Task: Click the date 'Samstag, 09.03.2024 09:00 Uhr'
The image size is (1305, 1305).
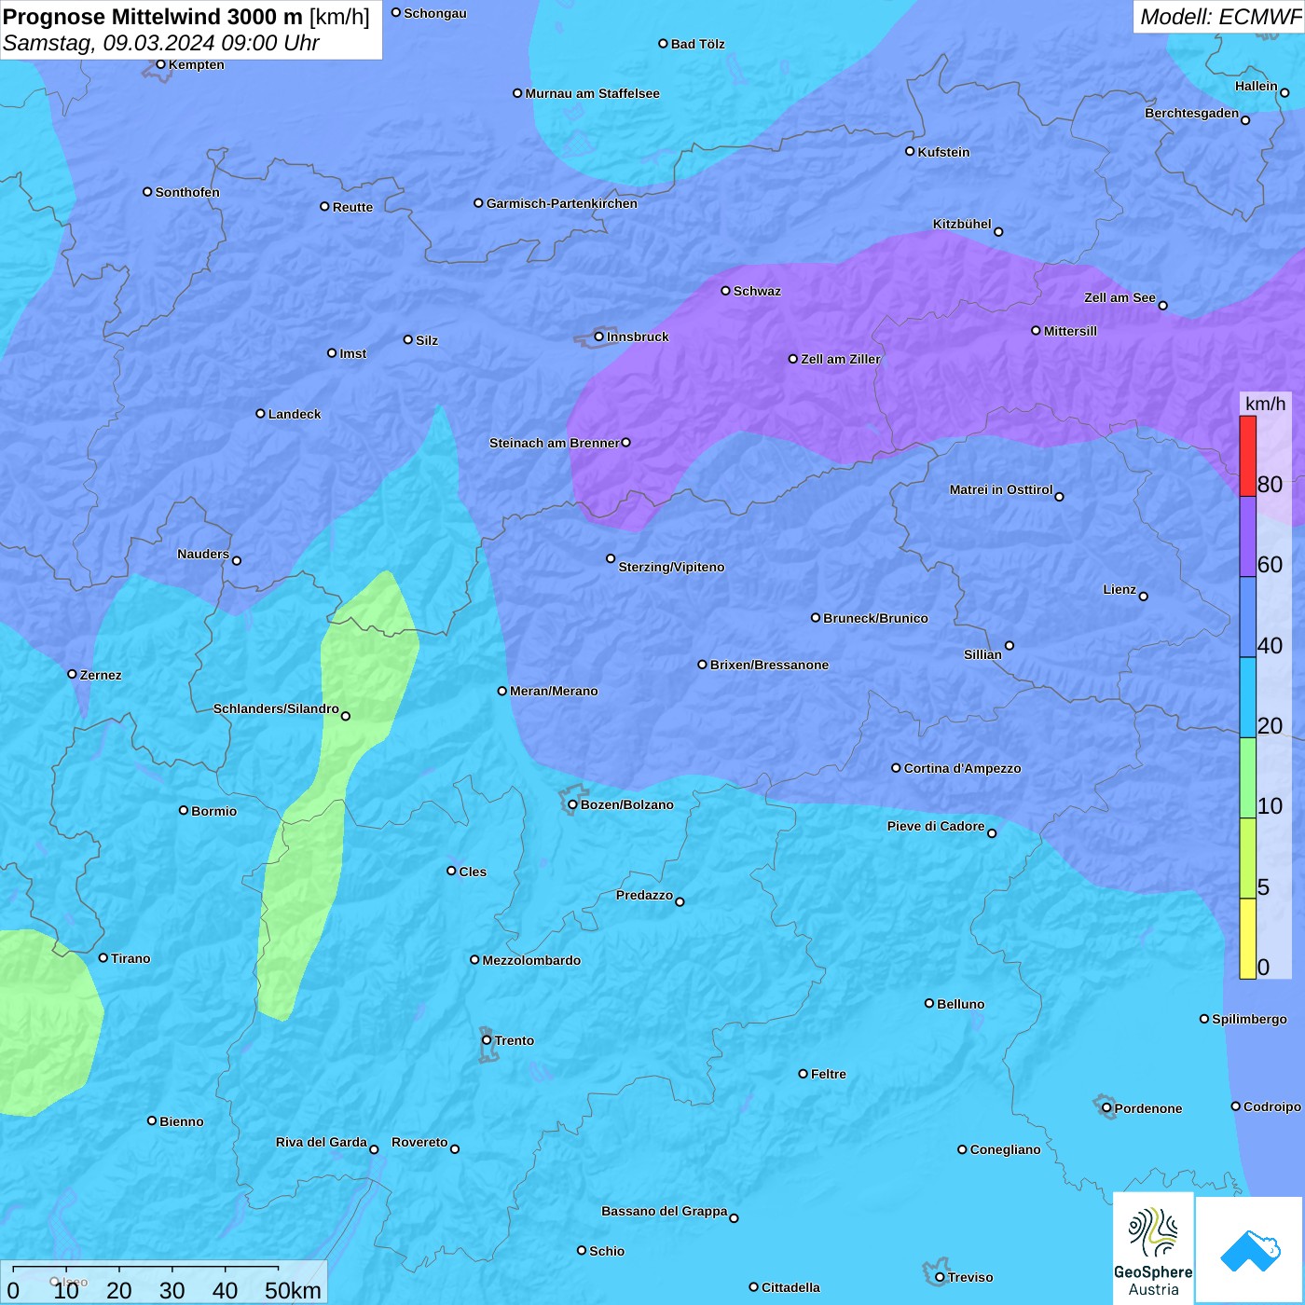Action: pos(161,43)
